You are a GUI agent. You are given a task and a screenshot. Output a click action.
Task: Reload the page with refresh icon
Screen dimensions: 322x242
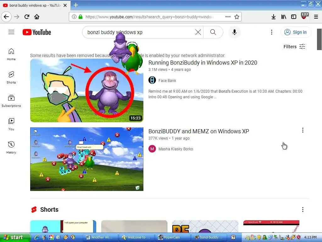point(27,17)
